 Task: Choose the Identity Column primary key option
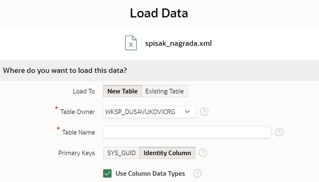(x=167, y=153)
